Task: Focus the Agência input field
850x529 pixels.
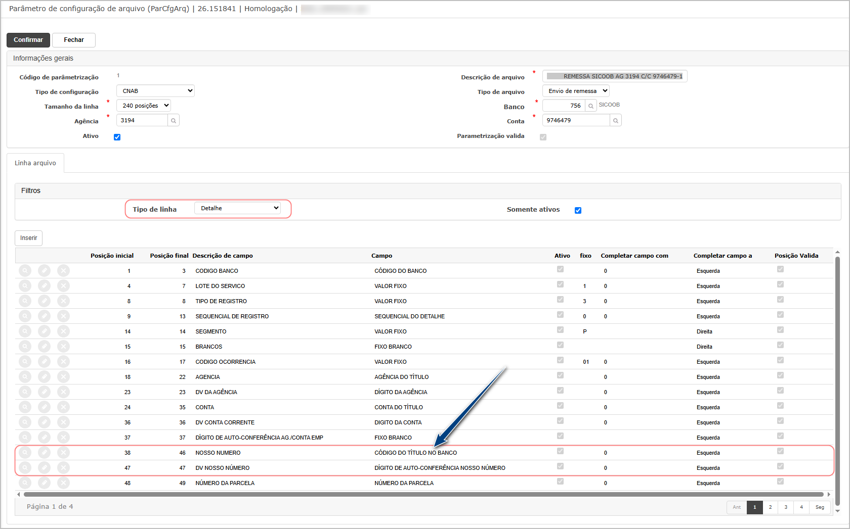Action: 142,120
